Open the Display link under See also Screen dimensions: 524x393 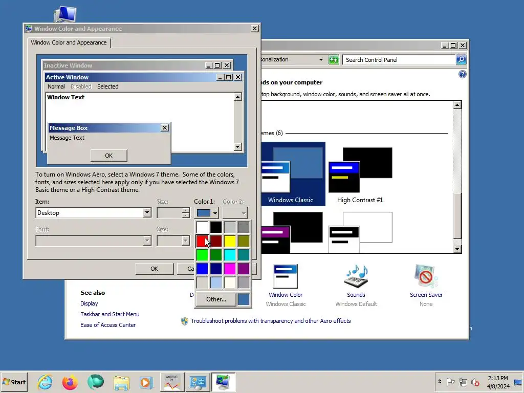click(x=89, y=303)
